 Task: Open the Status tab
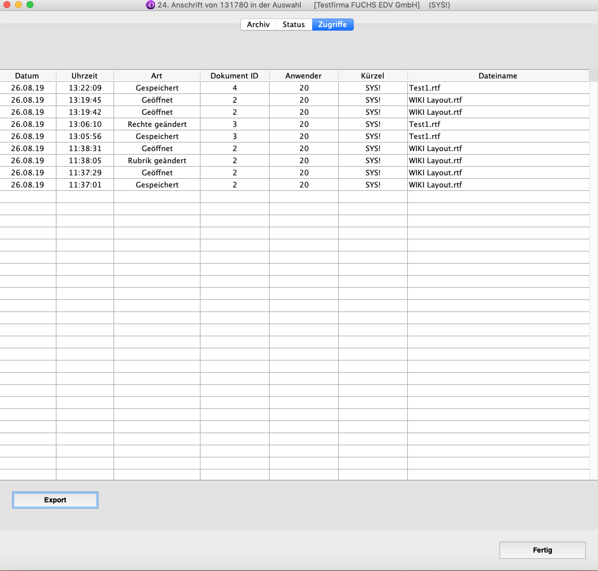(x=293, y=25)
